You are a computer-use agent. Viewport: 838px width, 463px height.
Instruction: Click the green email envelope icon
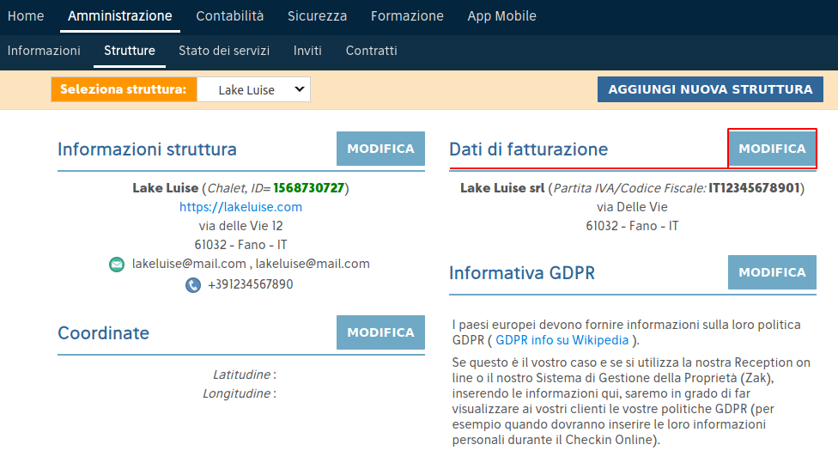(x=117, y=264)
